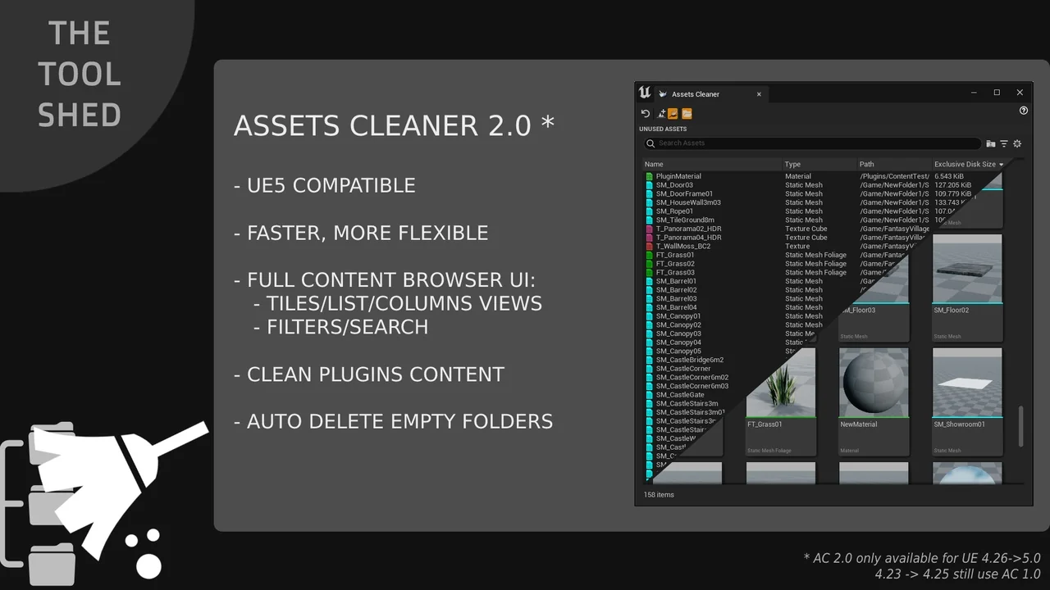Click the add-asset icon with plus sign
The width and height of the screenshot is (1050, 590).
661,114
